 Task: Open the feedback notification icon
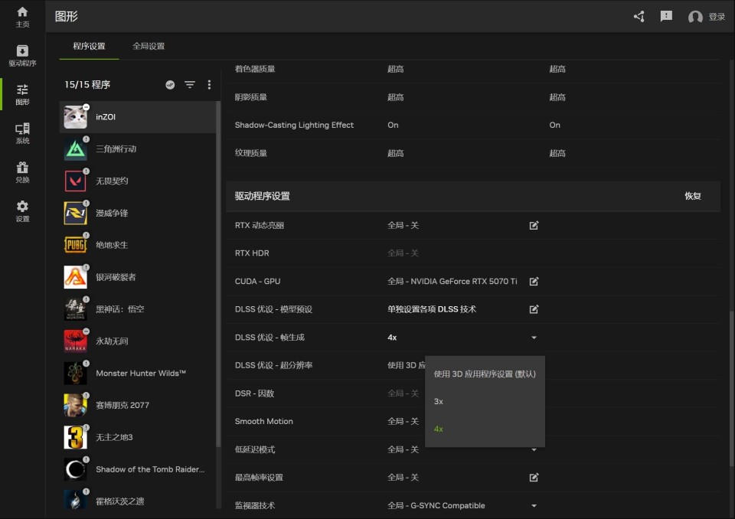(666, 17)
